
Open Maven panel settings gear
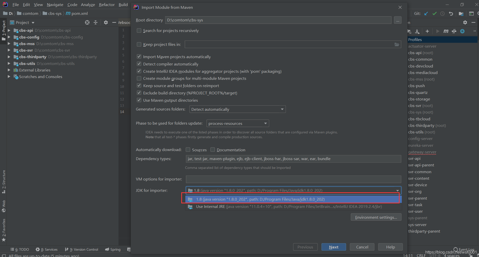tap(465, 22)
